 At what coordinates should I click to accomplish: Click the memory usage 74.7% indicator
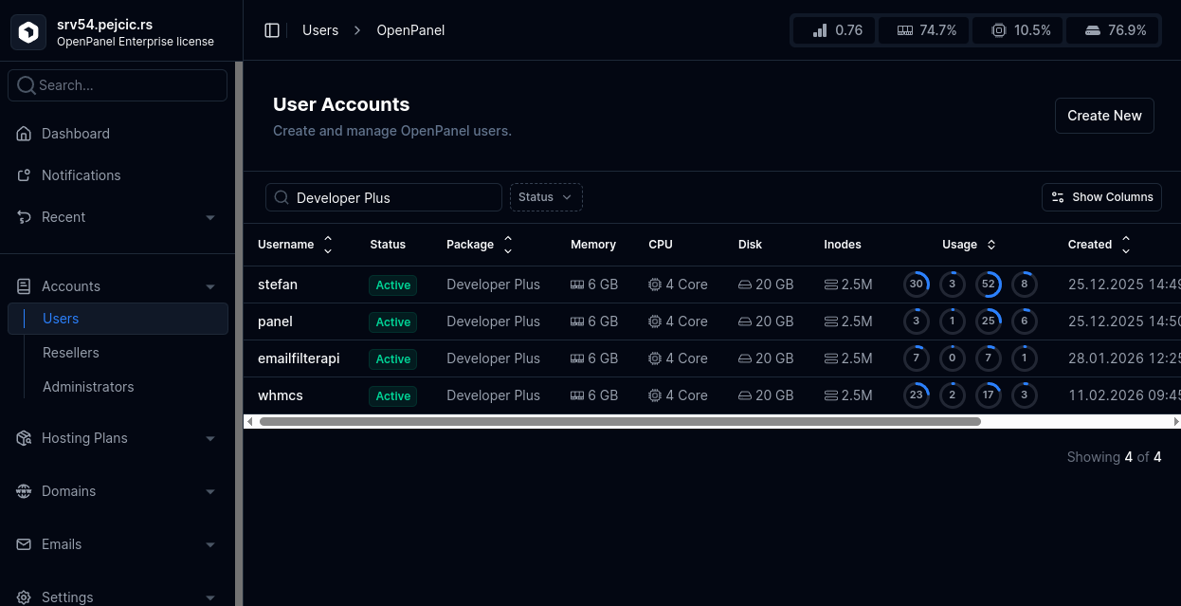(x=923, y=30)
